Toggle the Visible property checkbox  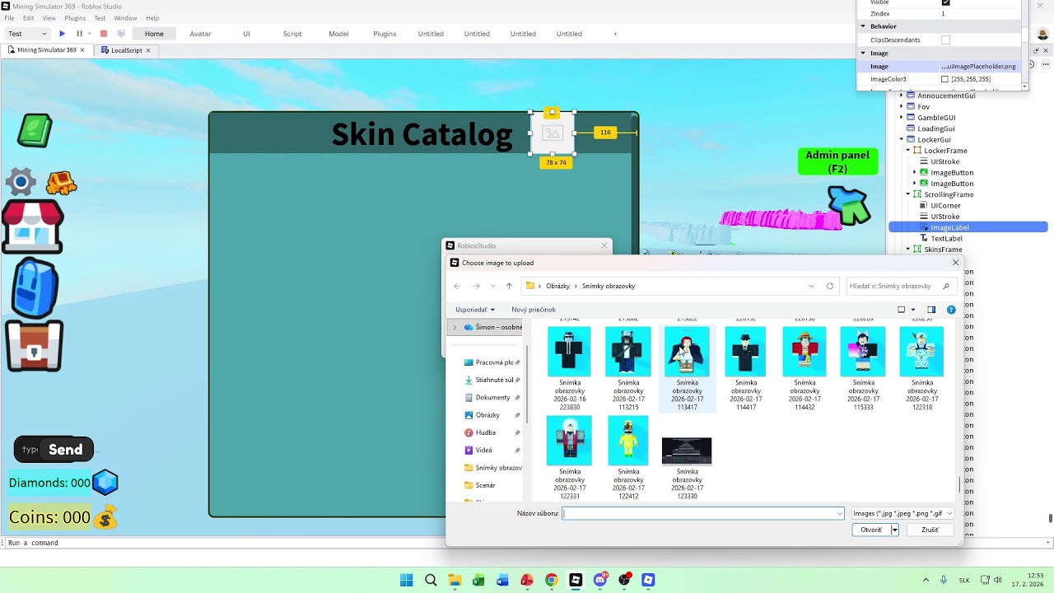945,2
